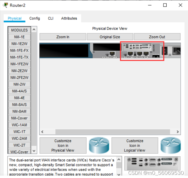Select the NM-2FE2W module
This screenshot has width=188, height=178.
coord(19,78)
